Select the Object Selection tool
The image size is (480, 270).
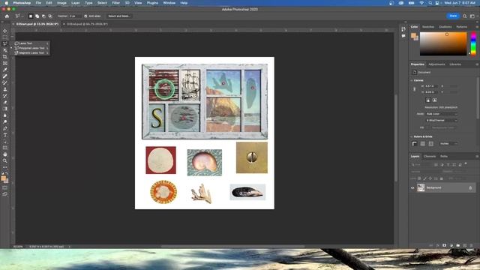[x=5, y=50]
